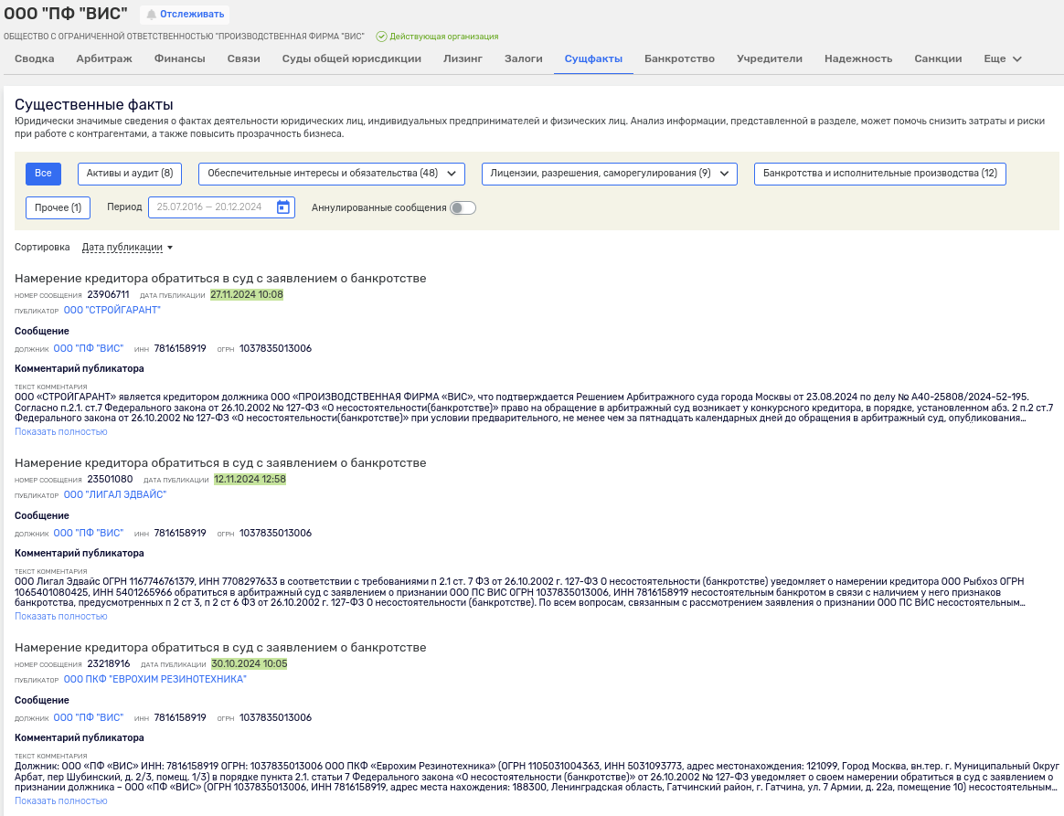Viewport: 1064px width, 816px height.
Task: Go to the Санкции tab
Action: pyautogui.click(x=938, y=59)
